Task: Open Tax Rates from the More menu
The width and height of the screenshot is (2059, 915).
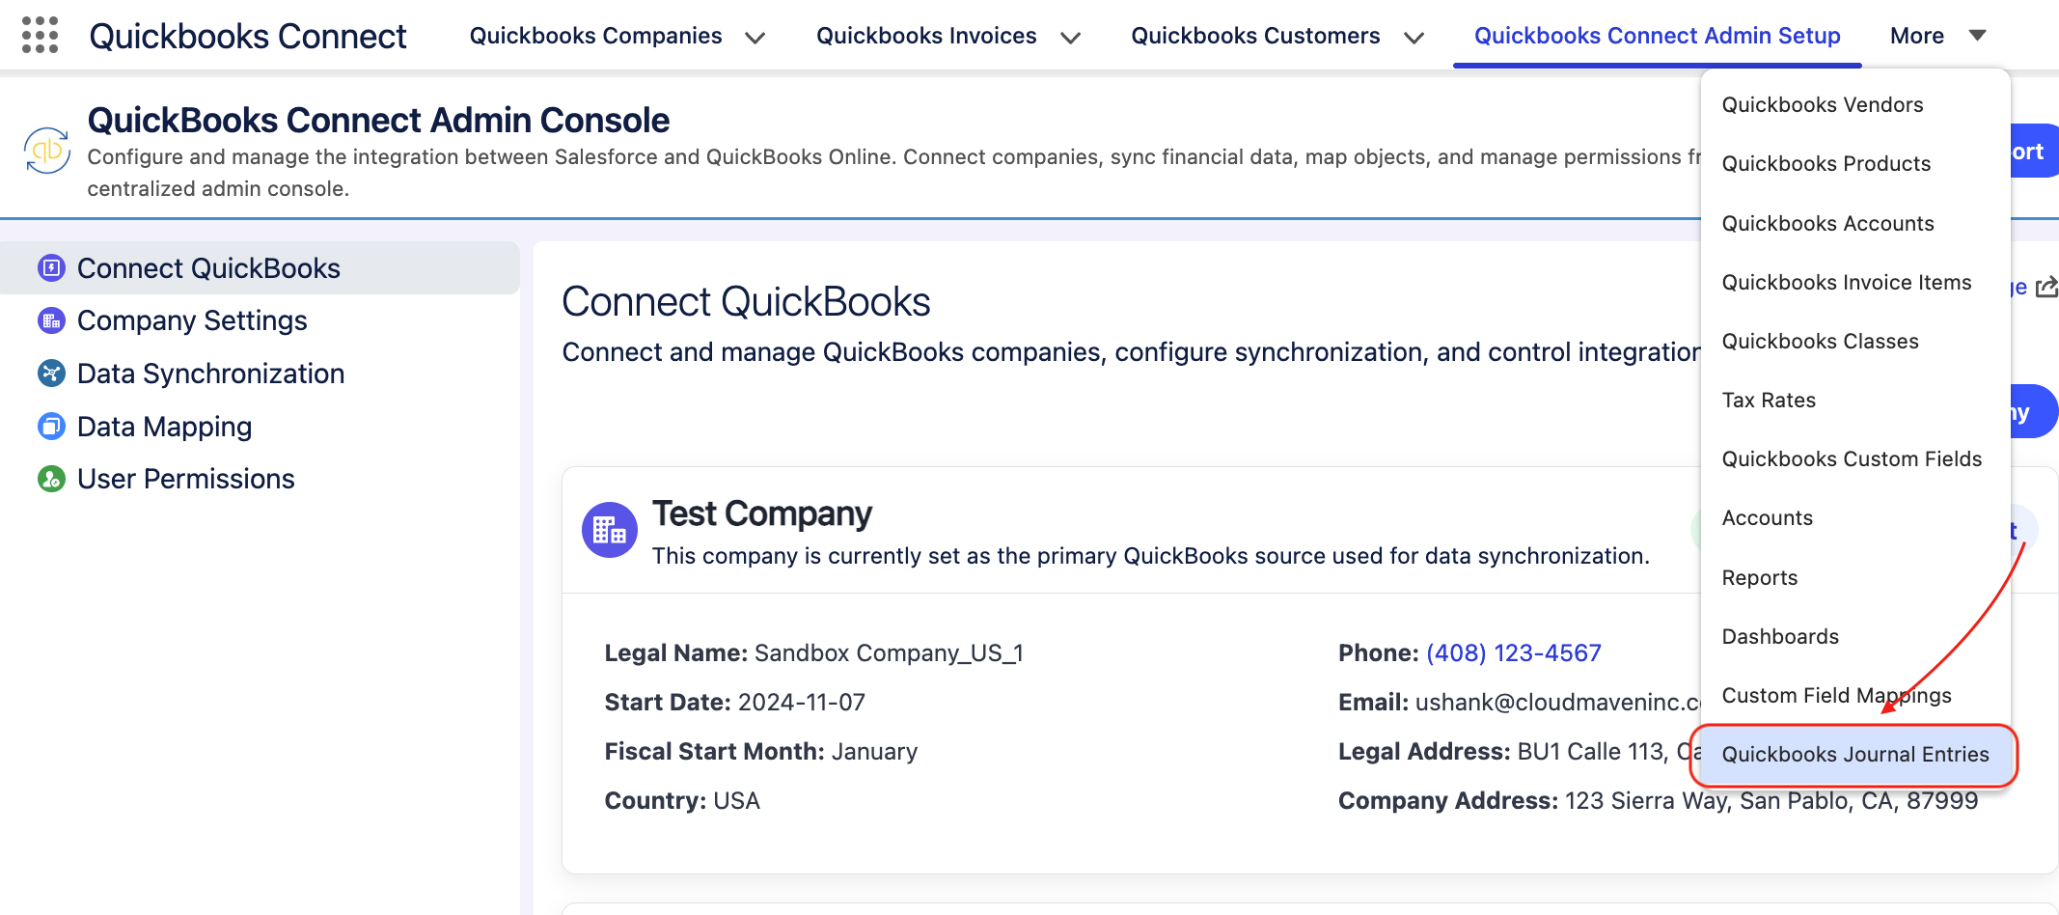Action: pos(1855,400)
